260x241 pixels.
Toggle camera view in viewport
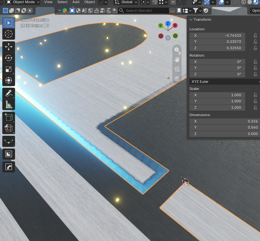click(x=177, y=69)
